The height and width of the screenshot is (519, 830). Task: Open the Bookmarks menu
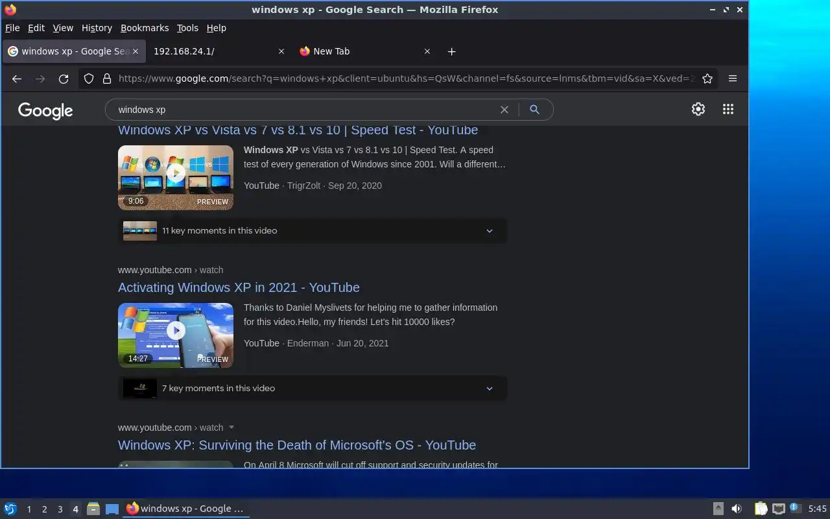[145, 28]
